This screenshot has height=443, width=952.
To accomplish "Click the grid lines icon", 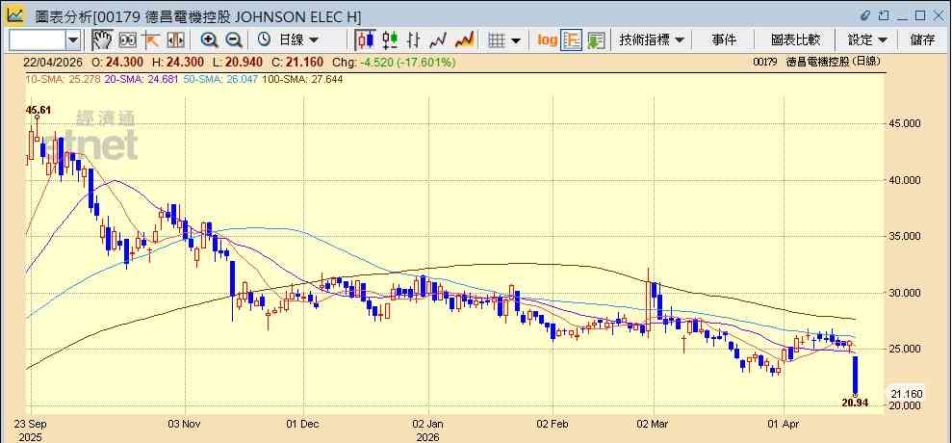I will (498, 40).
